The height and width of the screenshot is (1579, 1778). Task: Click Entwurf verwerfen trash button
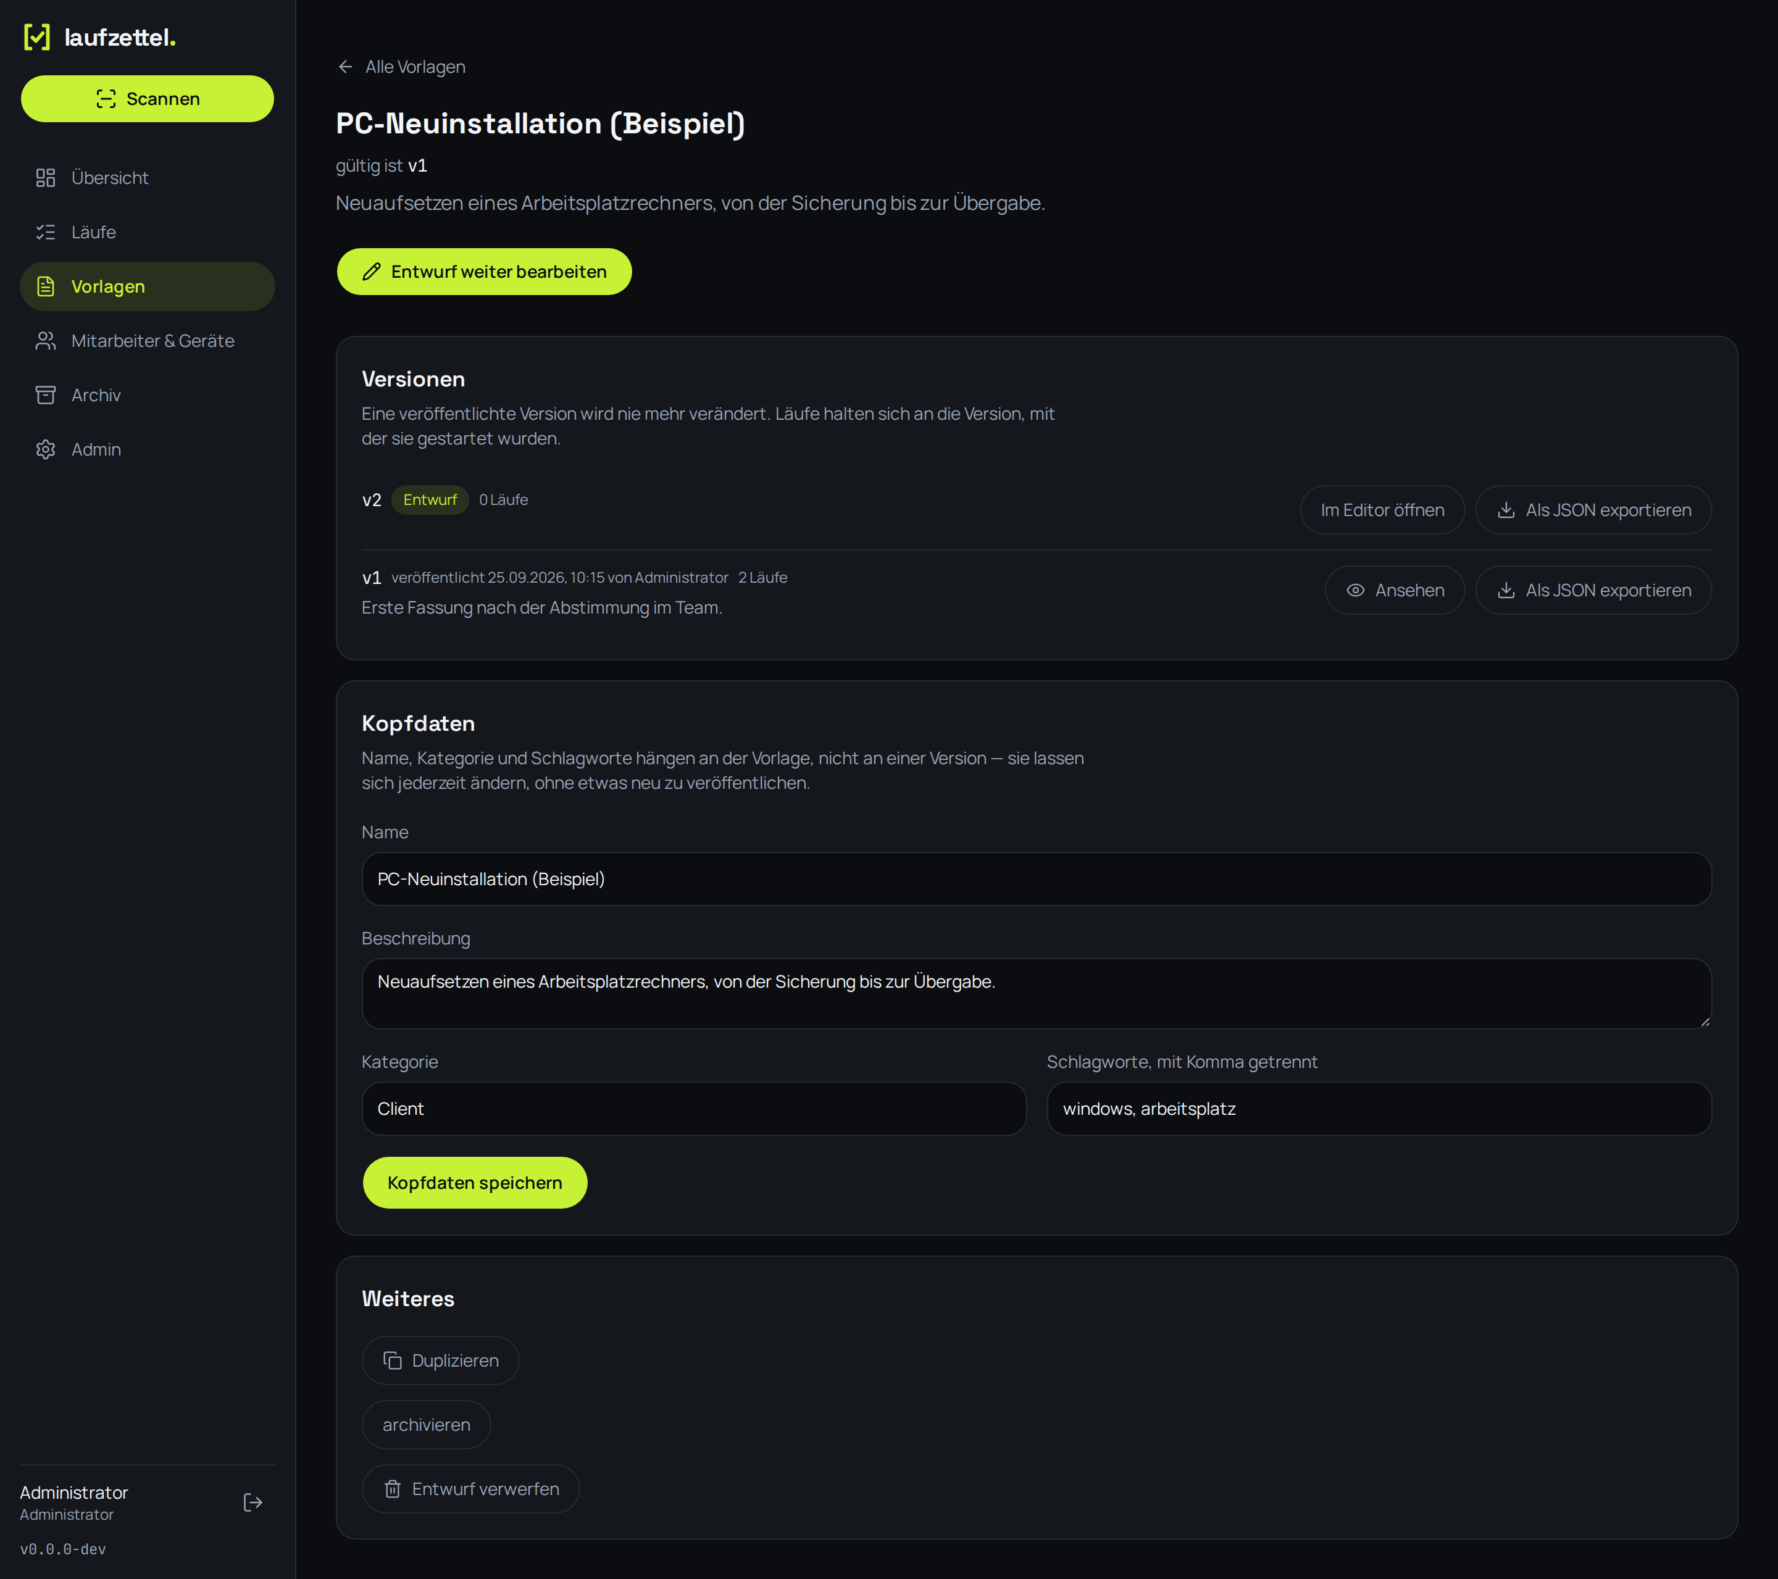pyautogui.click(x=470, y=1488)
